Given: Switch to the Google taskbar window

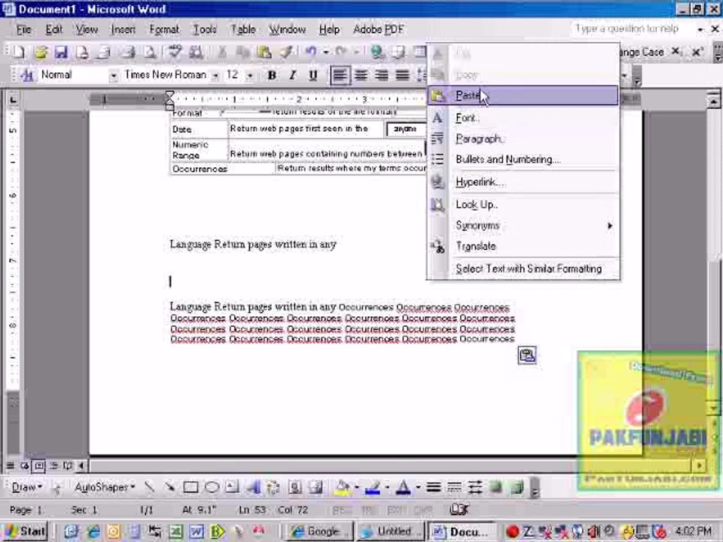Looking at the screenshot, I should pos(320,531).
